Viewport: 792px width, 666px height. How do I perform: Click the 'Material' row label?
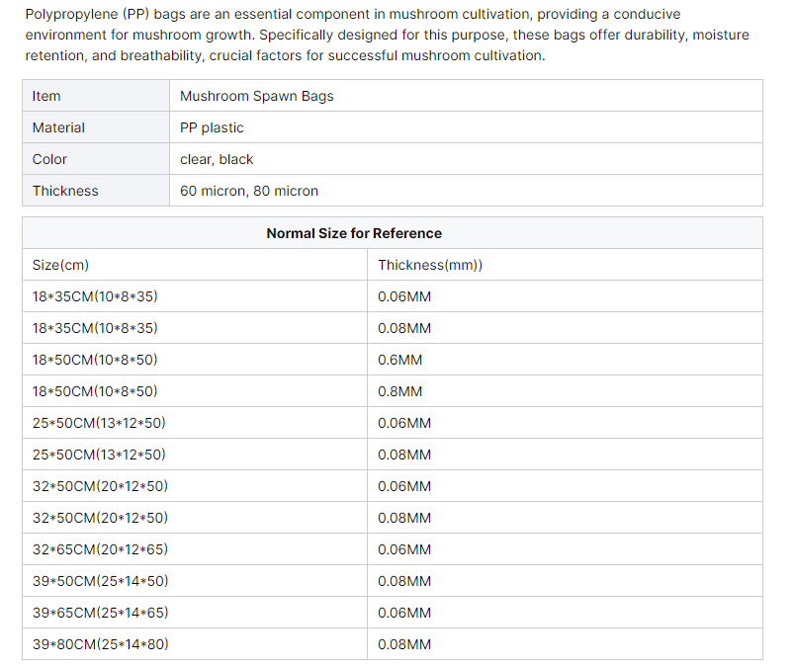pos(58,127)
